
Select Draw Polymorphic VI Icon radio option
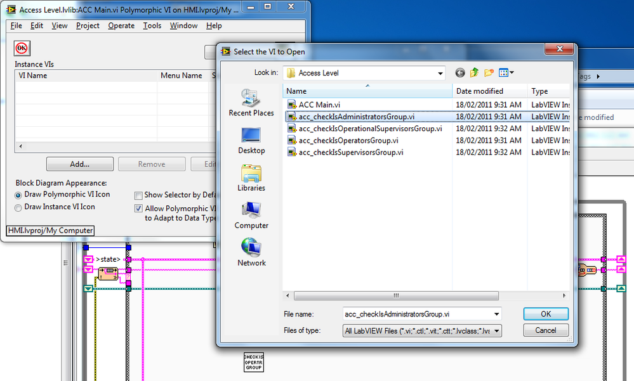[x=18, y=195]
